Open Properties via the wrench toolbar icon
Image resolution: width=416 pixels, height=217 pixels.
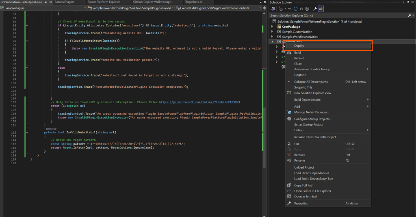tap(314, 9)
